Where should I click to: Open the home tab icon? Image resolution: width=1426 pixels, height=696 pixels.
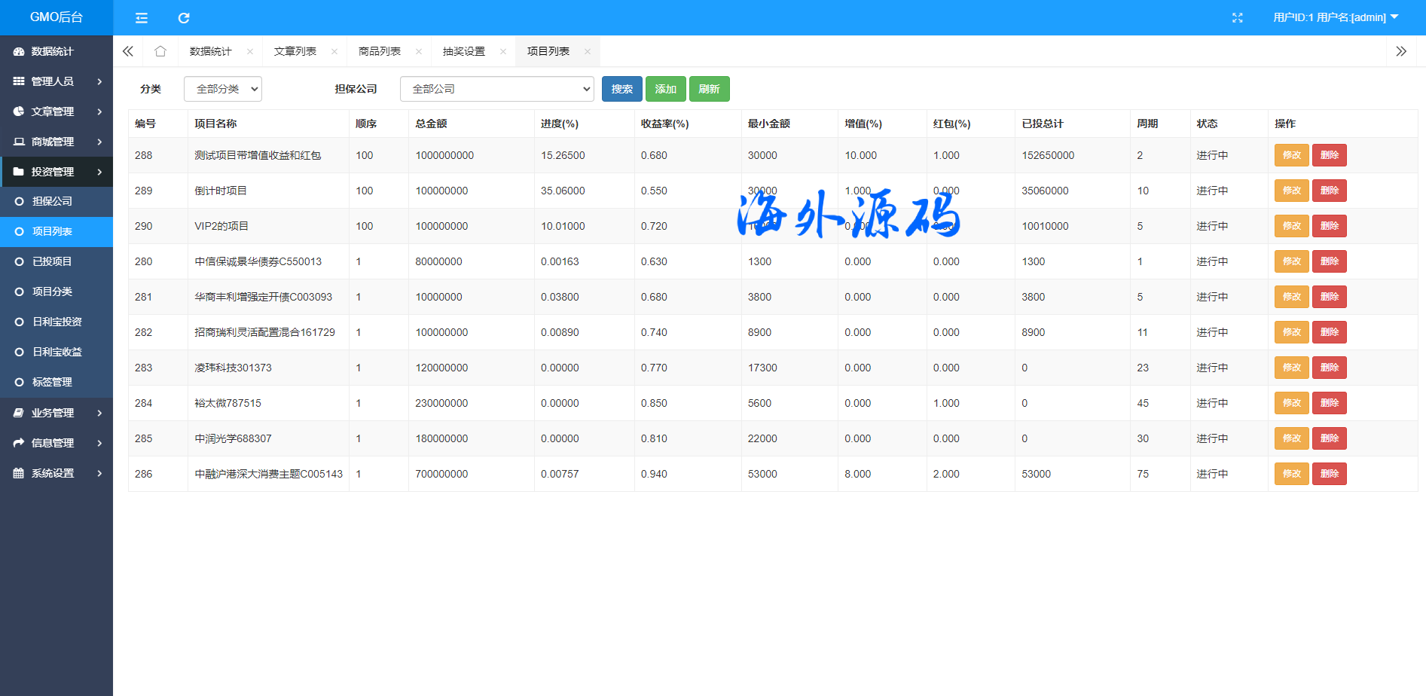coord(160,51)
